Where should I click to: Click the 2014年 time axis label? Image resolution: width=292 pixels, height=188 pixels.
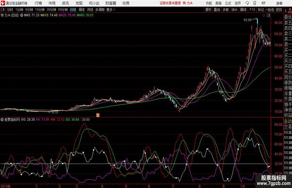point(5,186)
